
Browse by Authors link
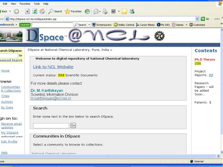pos(7,102)
